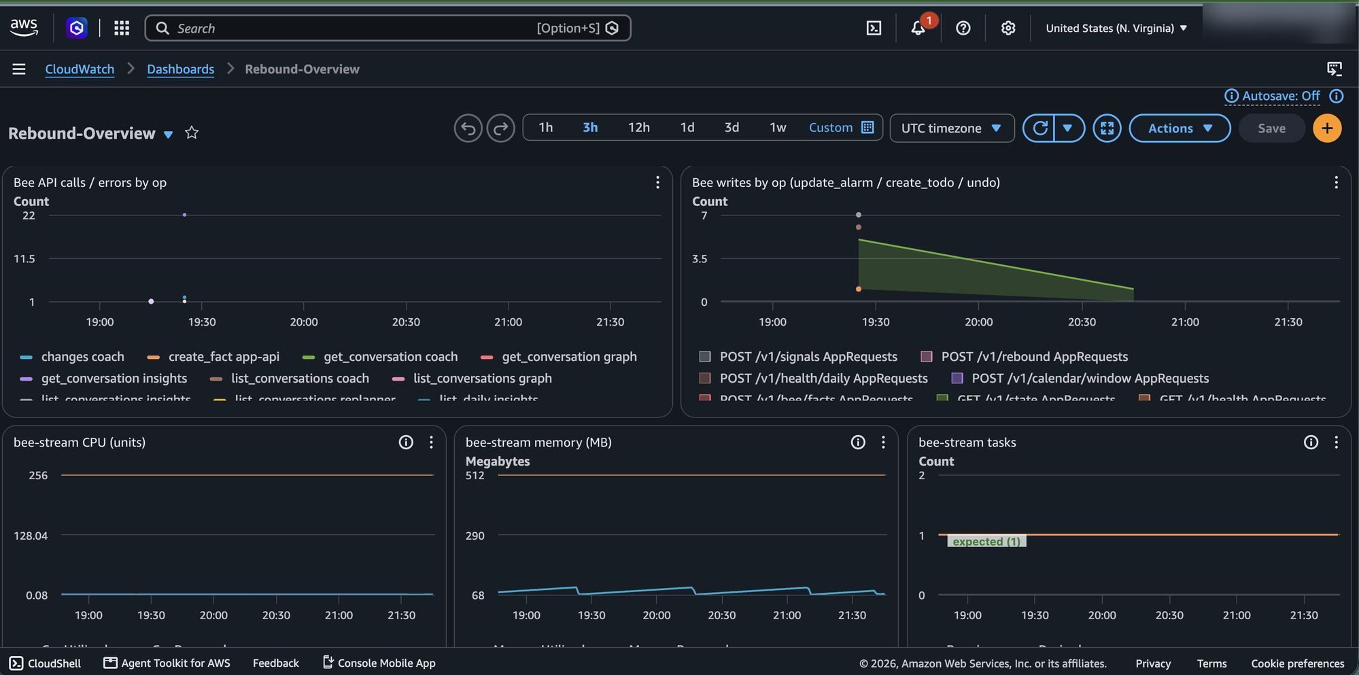This screenshot has width=1359, height=675.
Task: Expand the Rebound-Overview dashboard dropdown arrow
Action: [169, 134]
